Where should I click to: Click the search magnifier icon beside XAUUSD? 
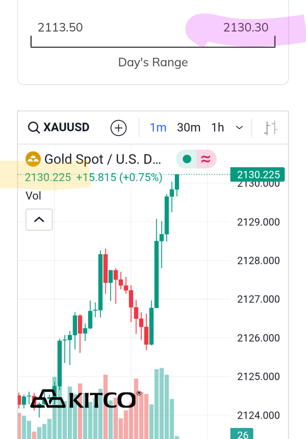point(34,128)
